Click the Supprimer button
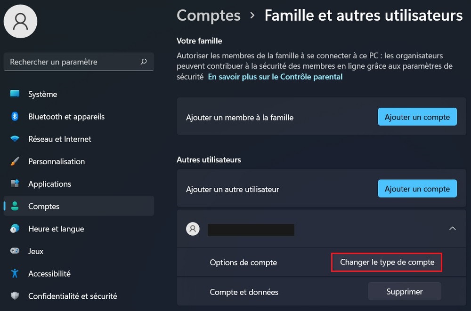471x311 pixels. (x=404, y=292)
